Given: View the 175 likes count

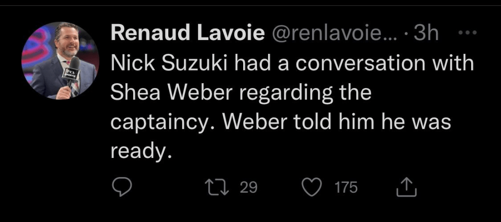Looking at the screenshot, I should pyautogui.click(x=346, y=188).
